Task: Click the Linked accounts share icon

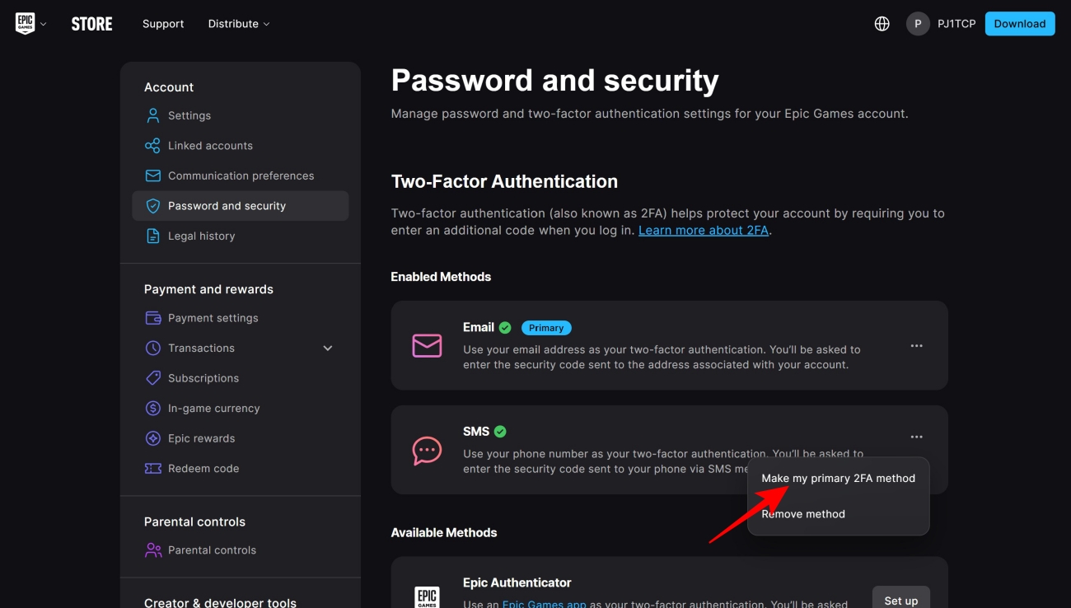Action: [x=152, y=146]
